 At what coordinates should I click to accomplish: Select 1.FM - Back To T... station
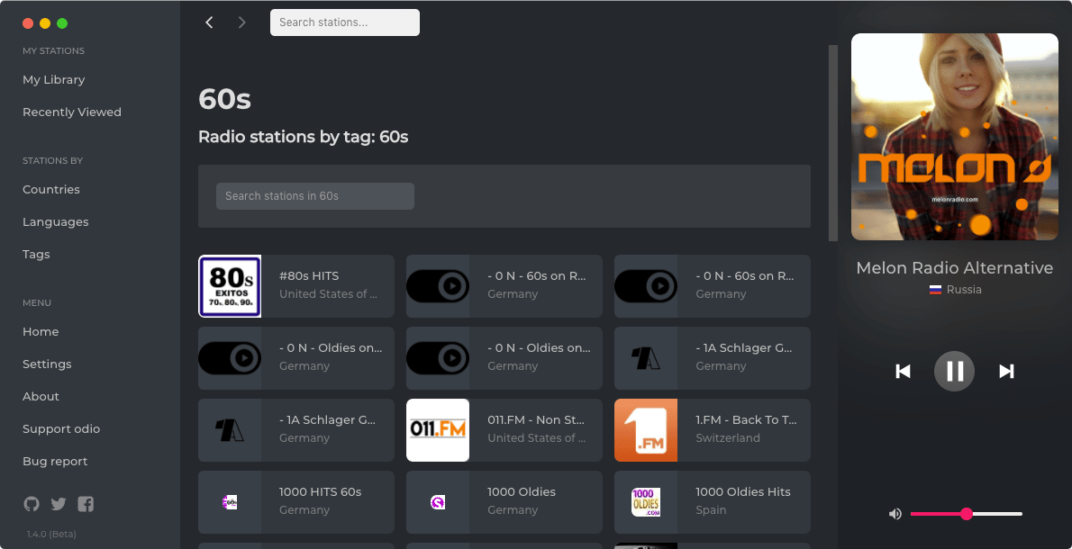coord(713,430)
